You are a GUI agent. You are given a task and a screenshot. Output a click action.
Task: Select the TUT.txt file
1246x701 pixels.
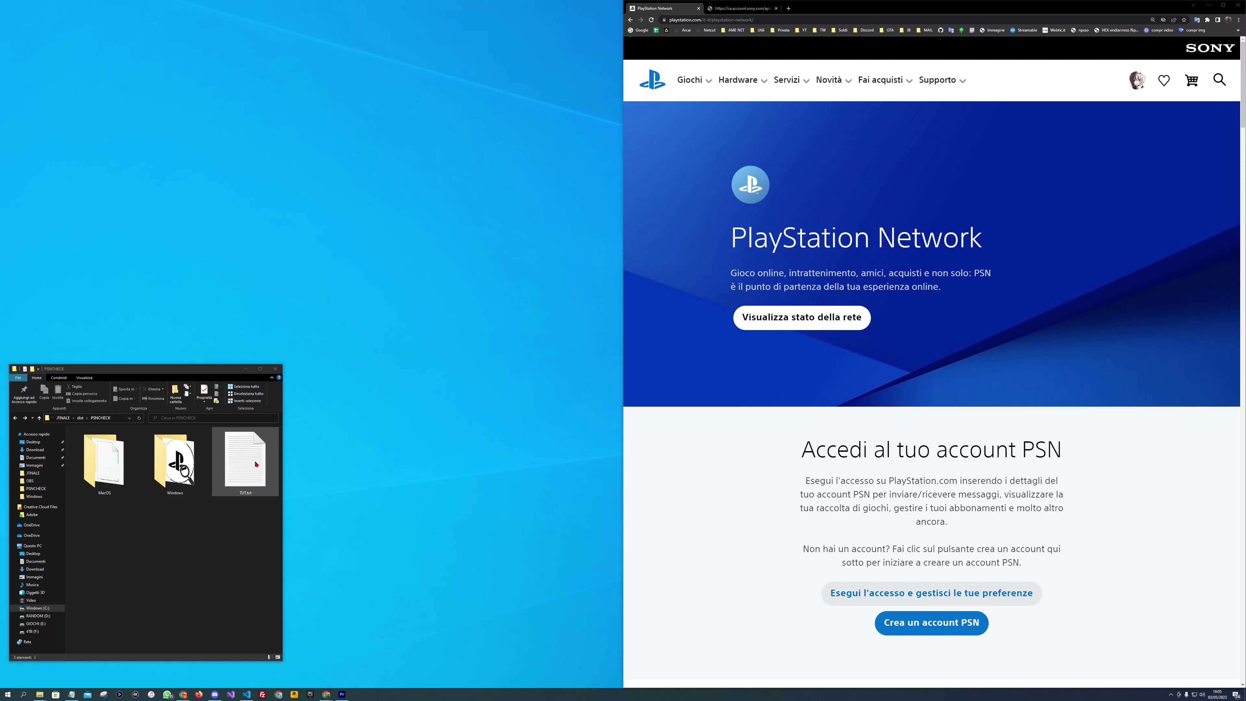(x=245, y=462)
